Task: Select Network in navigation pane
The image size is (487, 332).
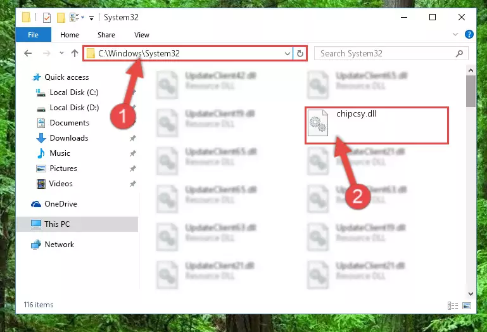Action: click(60, 245)
